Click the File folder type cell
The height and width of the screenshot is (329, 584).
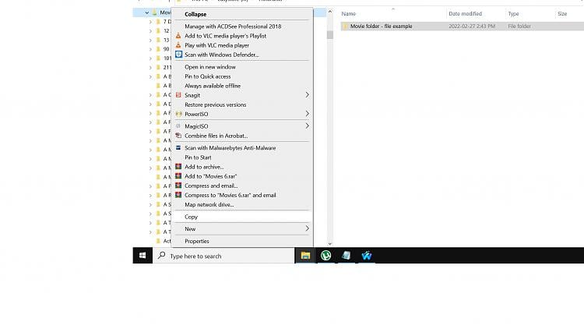519,26
